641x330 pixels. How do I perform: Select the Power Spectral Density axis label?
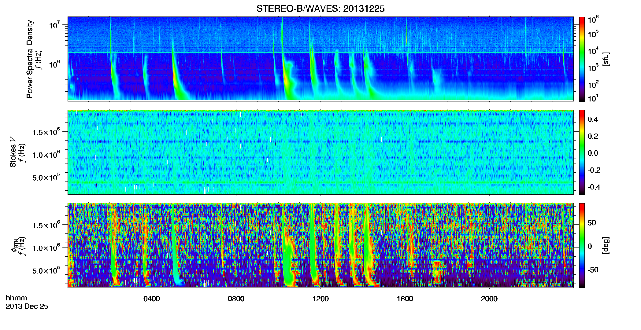tap(30, 59)
